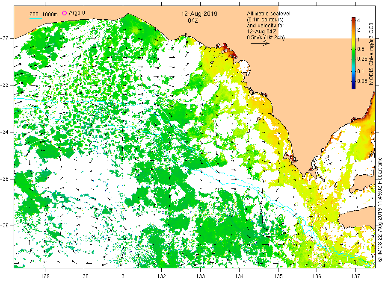Click the '0.5m/s (1kt 24h)' text

coord(266,38)
